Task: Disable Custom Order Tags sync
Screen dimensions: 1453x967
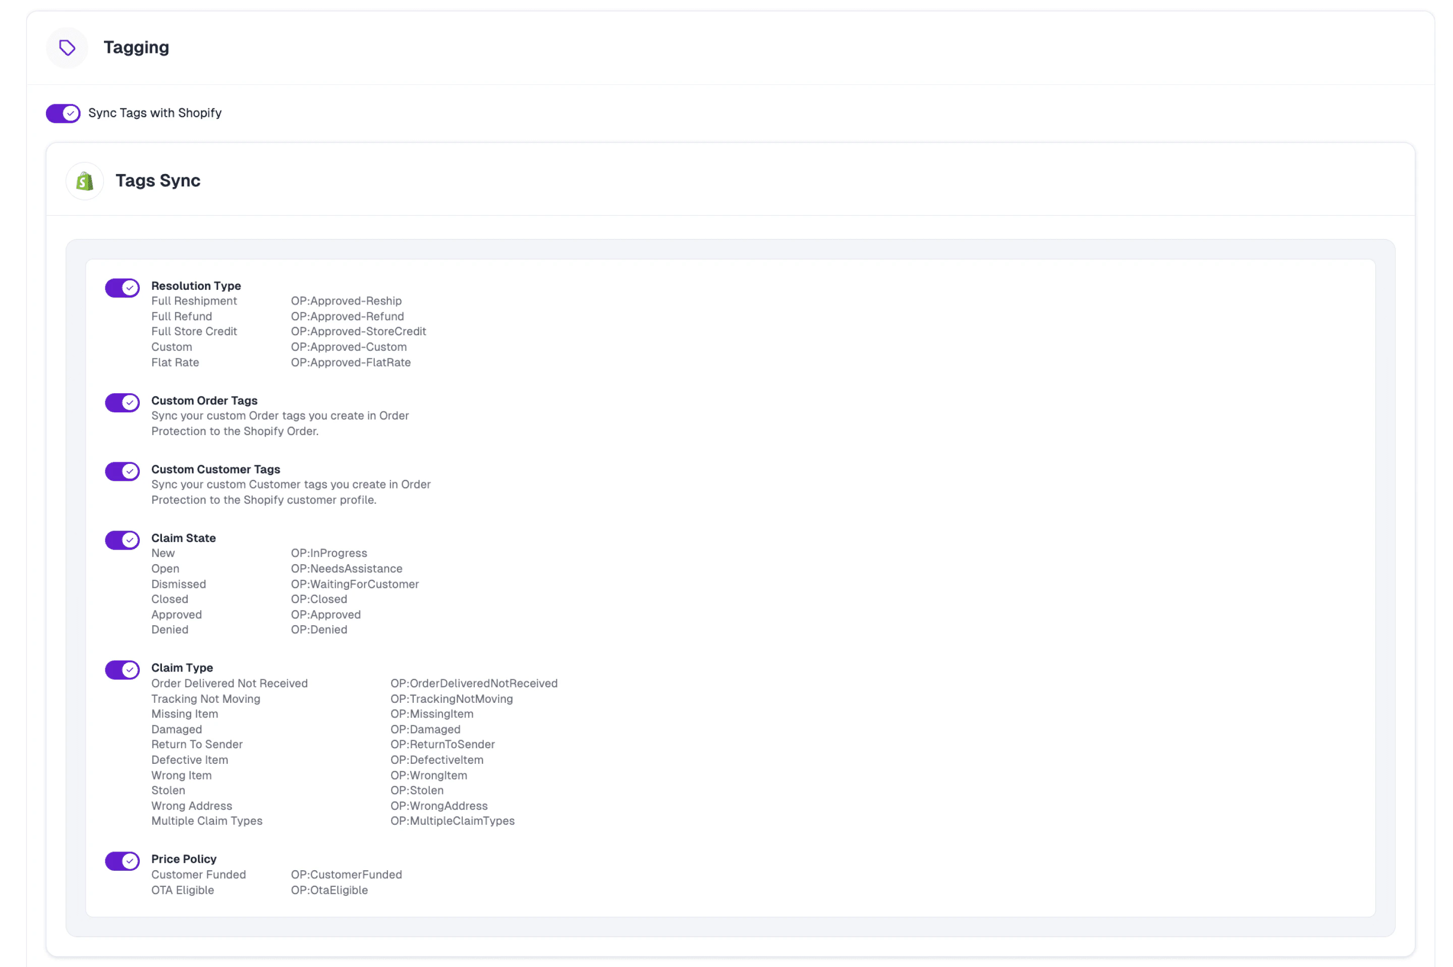Action: (x=122, y=403)
